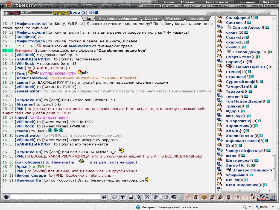Click the group of people icon in bottom toolbar
Screen dimensions: 280x210
pyautogui.click(x=245, y=197)
